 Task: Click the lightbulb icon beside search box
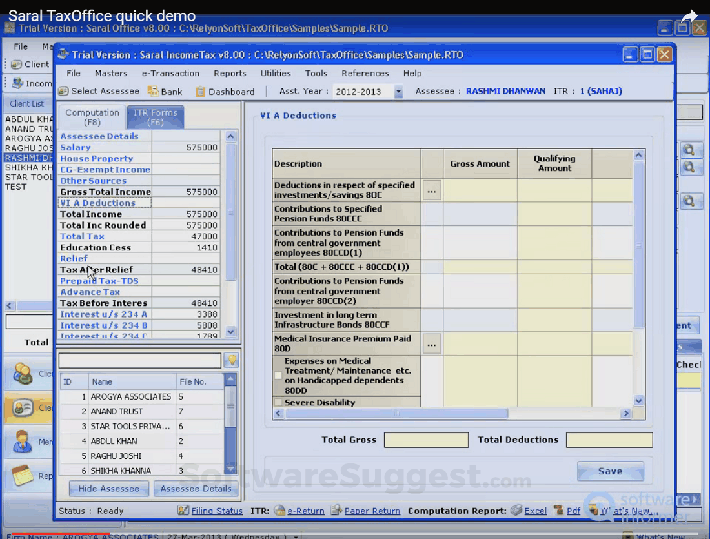click(x=231, y=360)
